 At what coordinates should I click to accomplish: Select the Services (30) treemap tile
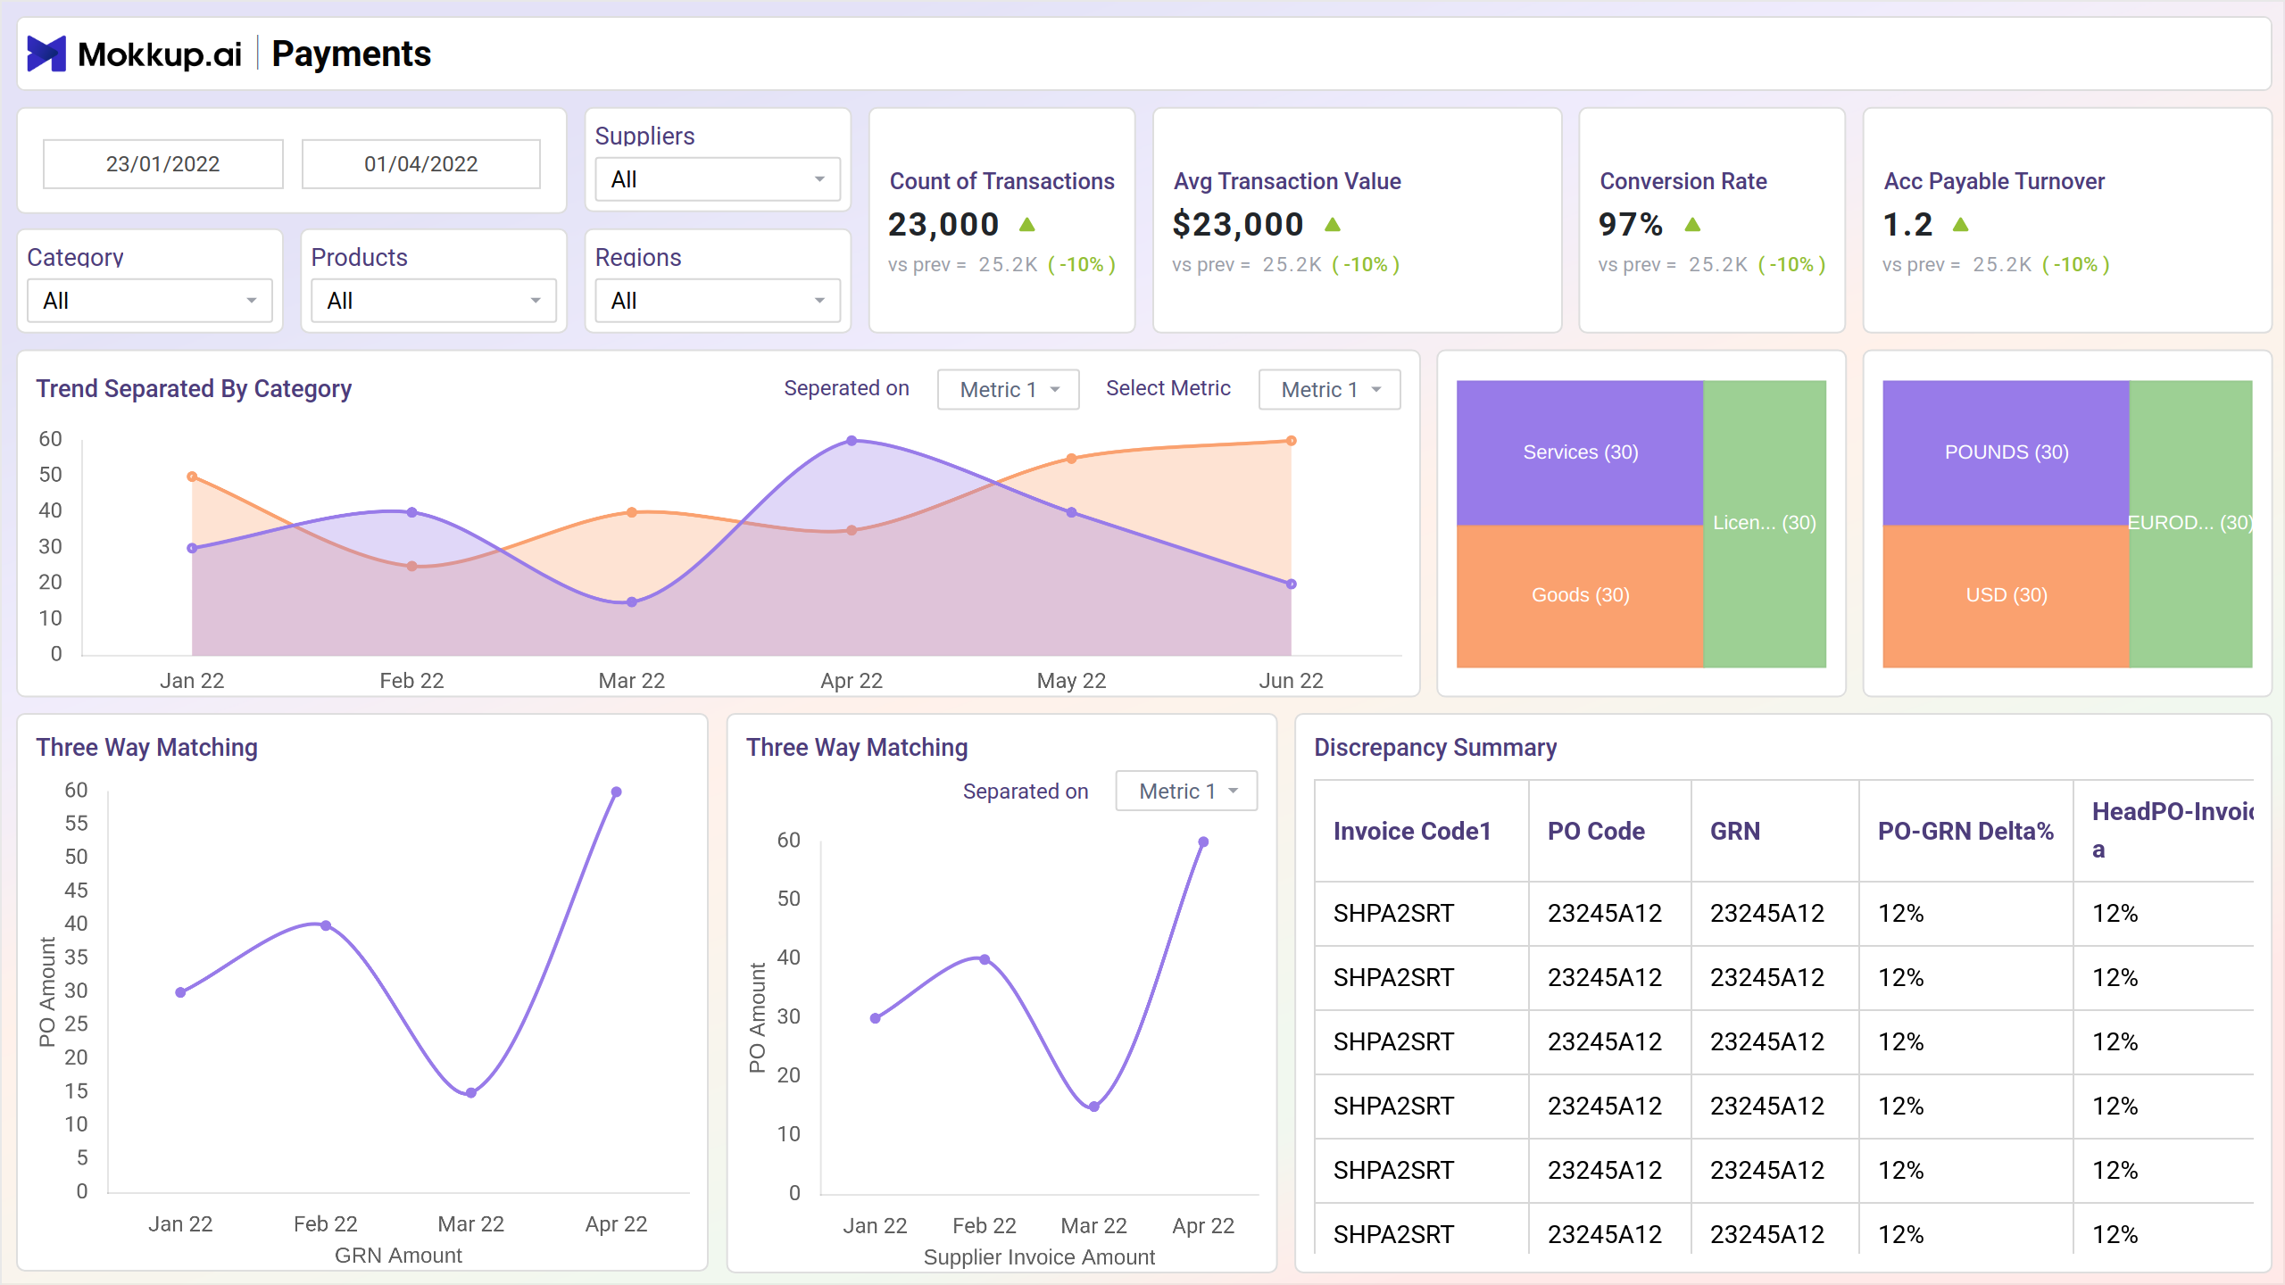tap(1580, 452)
